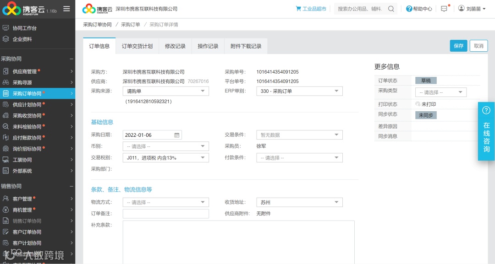The height and width of the screenshot is (264, 495).
Task: Click the search magnifier icon
Action: [391, 9]
